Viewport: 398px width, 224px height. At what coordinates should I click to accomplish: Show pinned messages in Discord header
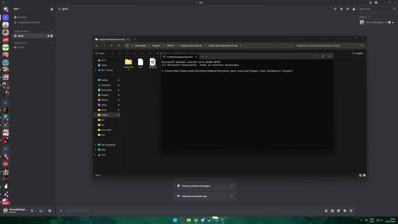point(347,9)
